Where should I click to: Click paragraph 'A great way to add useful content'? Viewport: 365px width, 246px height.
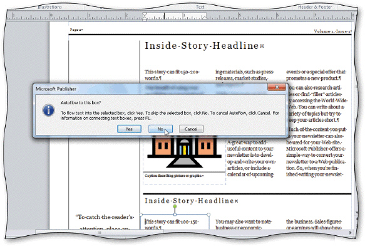click(x=251, y=158)
